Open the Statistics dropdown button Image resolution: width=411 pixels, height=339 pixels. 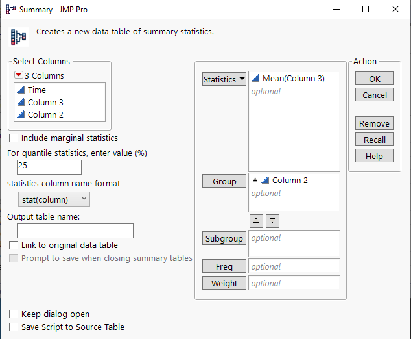(224, 79)
